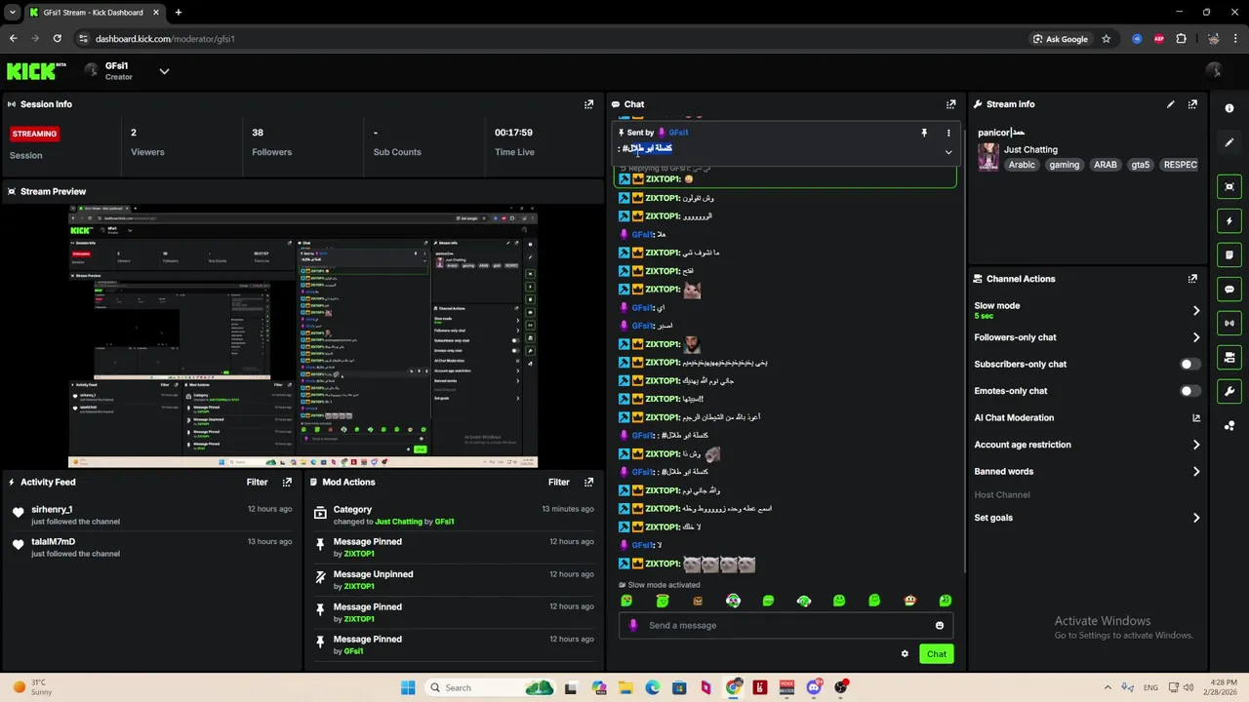Open Discord from the taskbar

[x=814, y=687]
